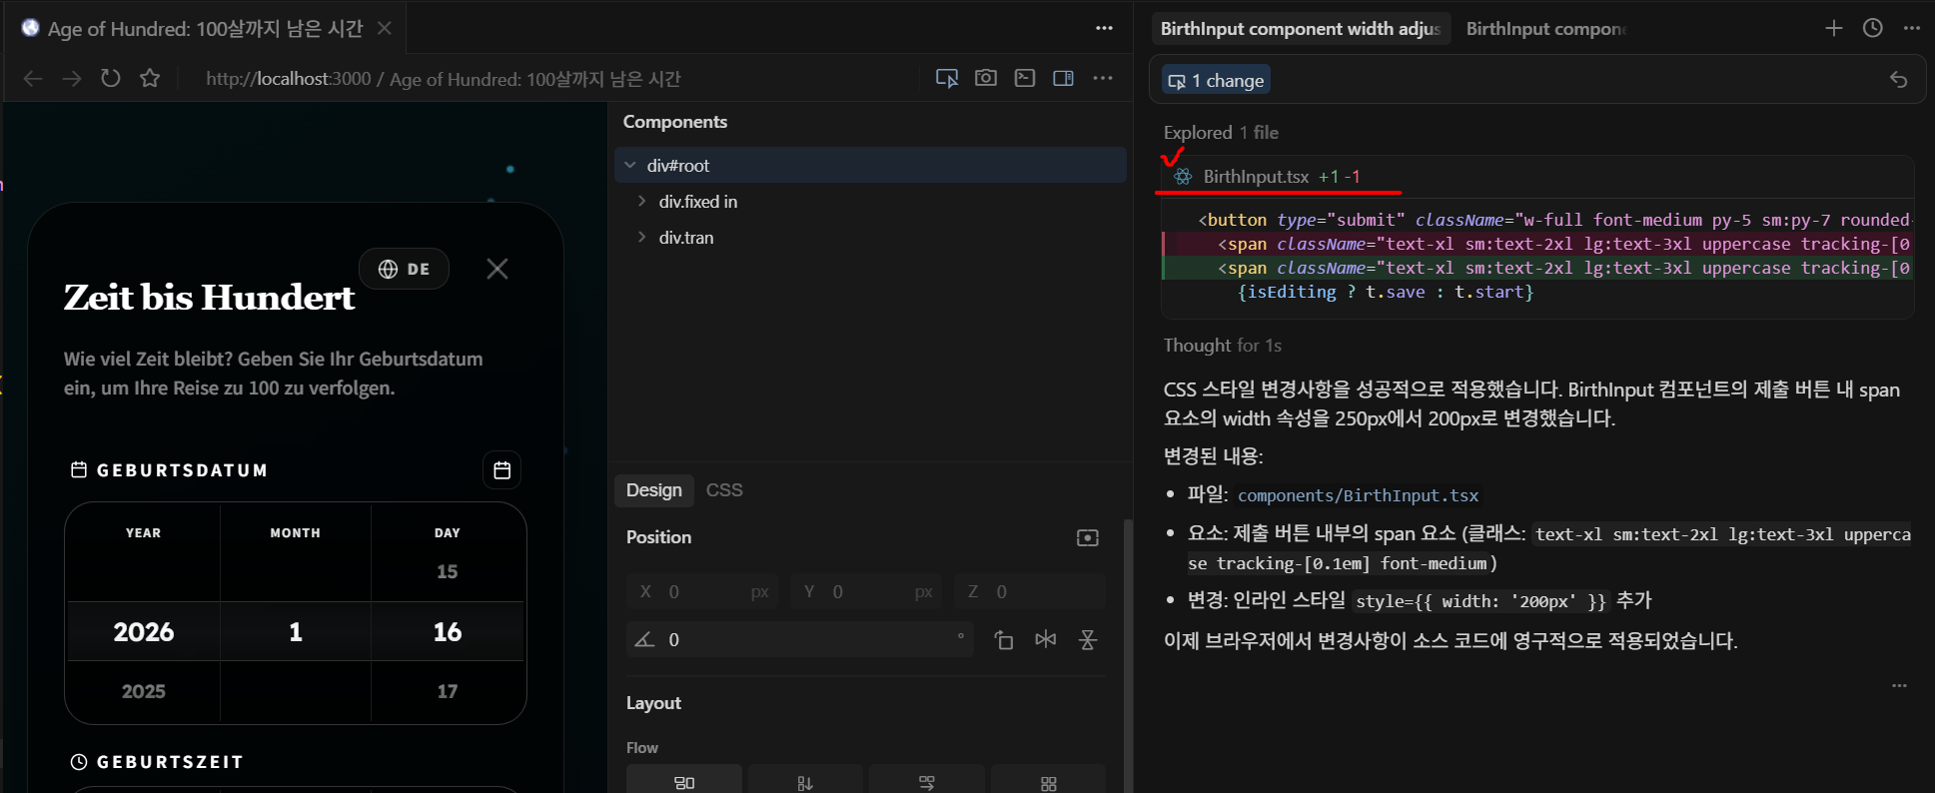Click the localhost:3000 address bar
Screen dimensions: 1935x793
[x=444, y=78]
